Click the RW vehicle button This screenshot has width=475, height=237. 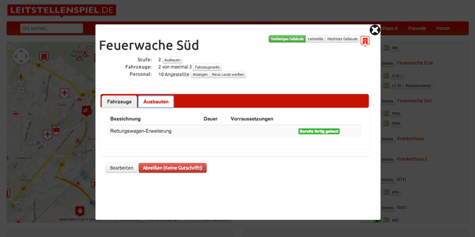pyautogui.click(x=395, y=48)
